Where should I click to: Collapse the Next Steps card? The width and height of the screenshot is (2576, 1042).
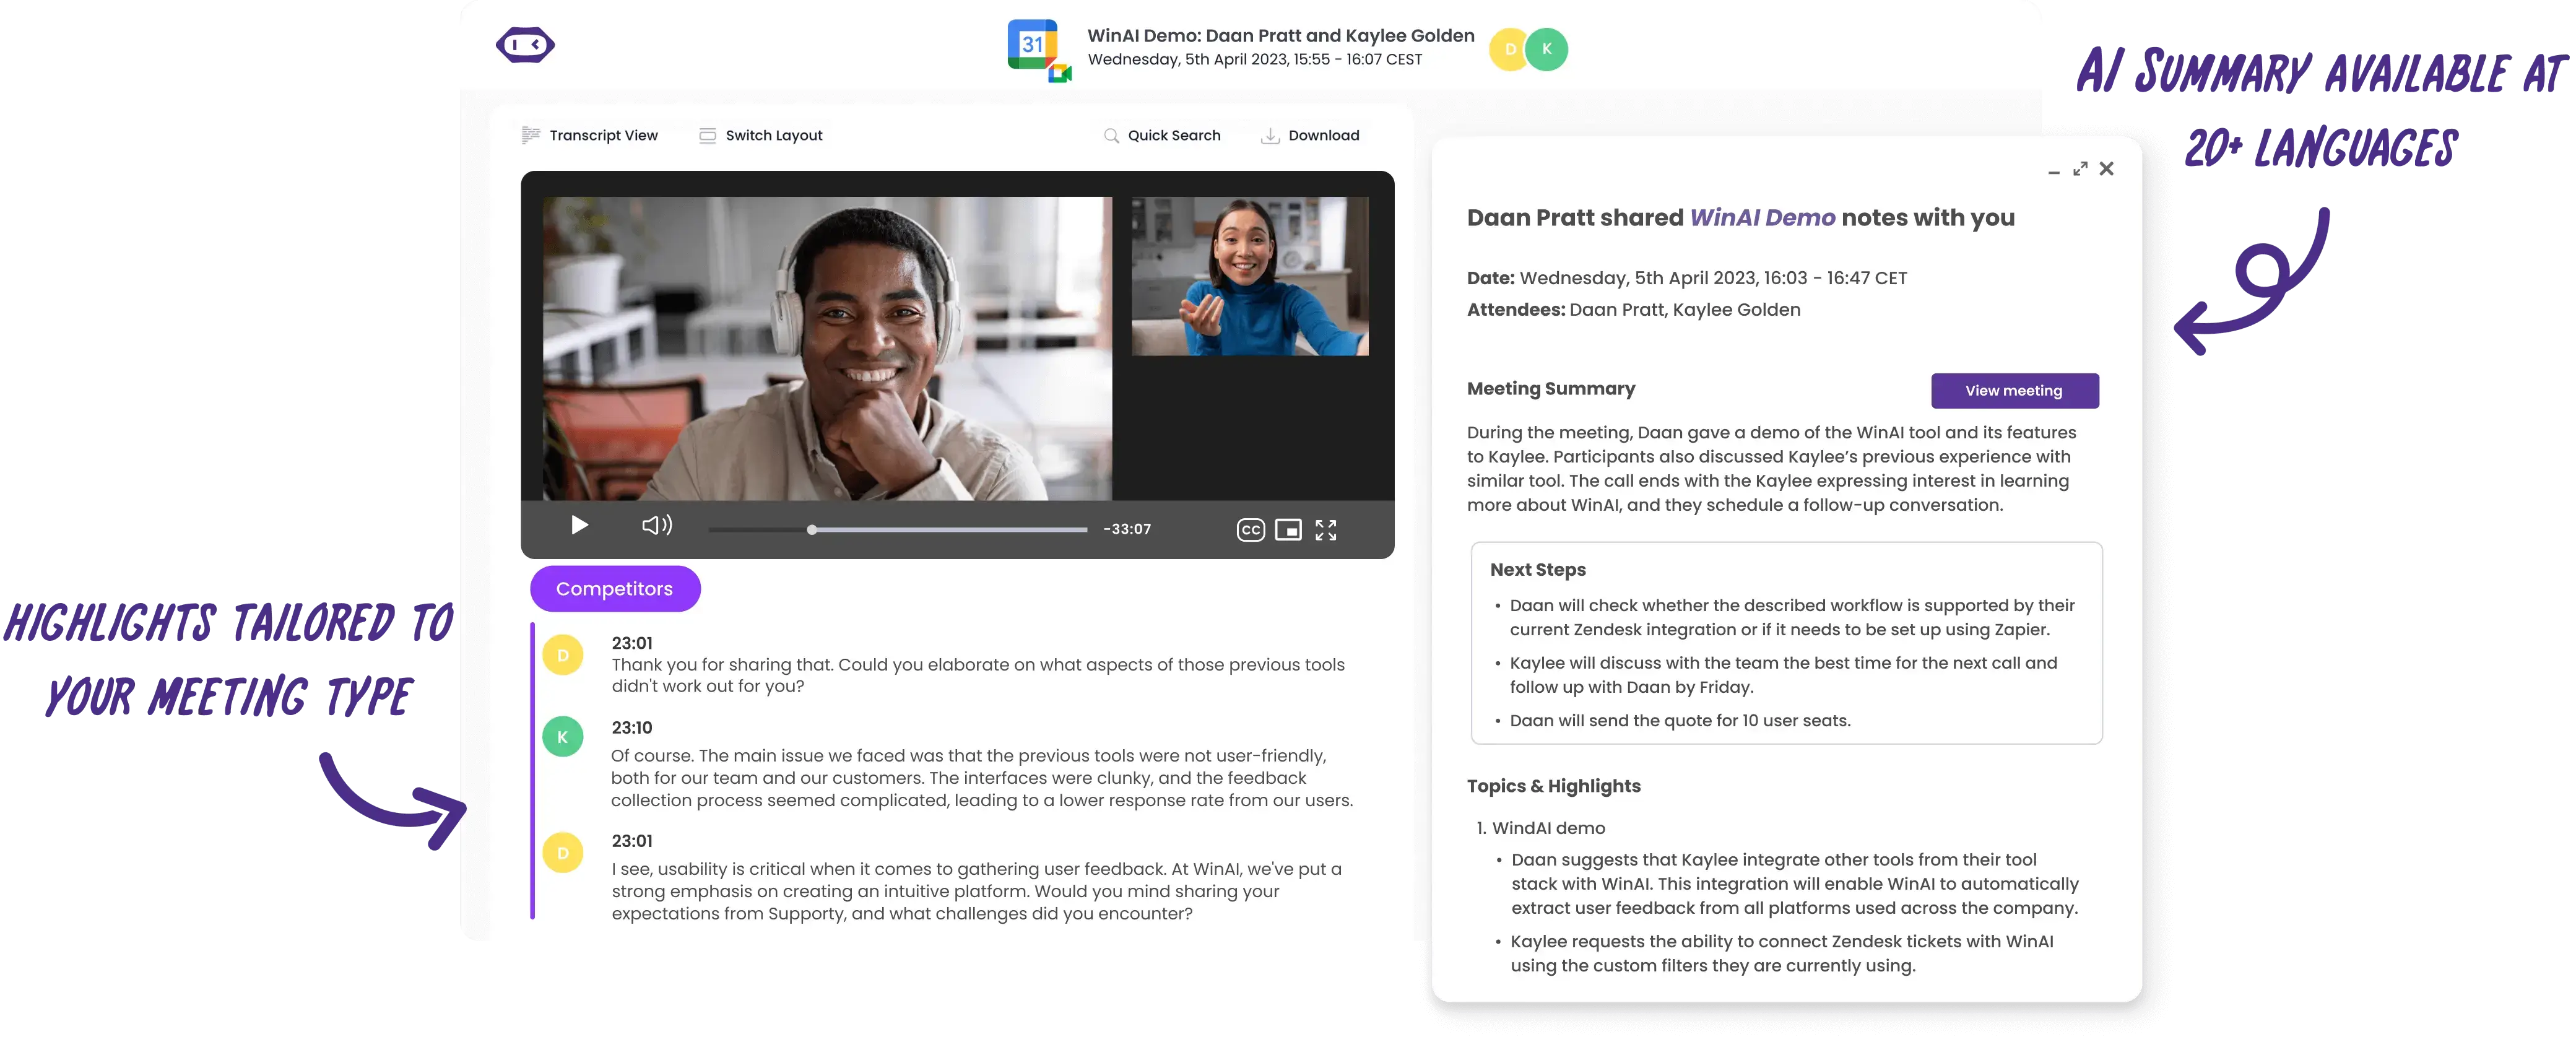tap(1537, 569)
